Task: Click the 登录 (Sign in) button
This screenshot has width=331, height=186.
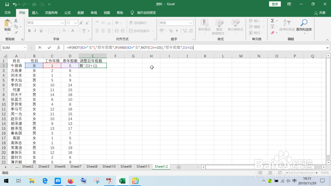Action: point(275,4)
